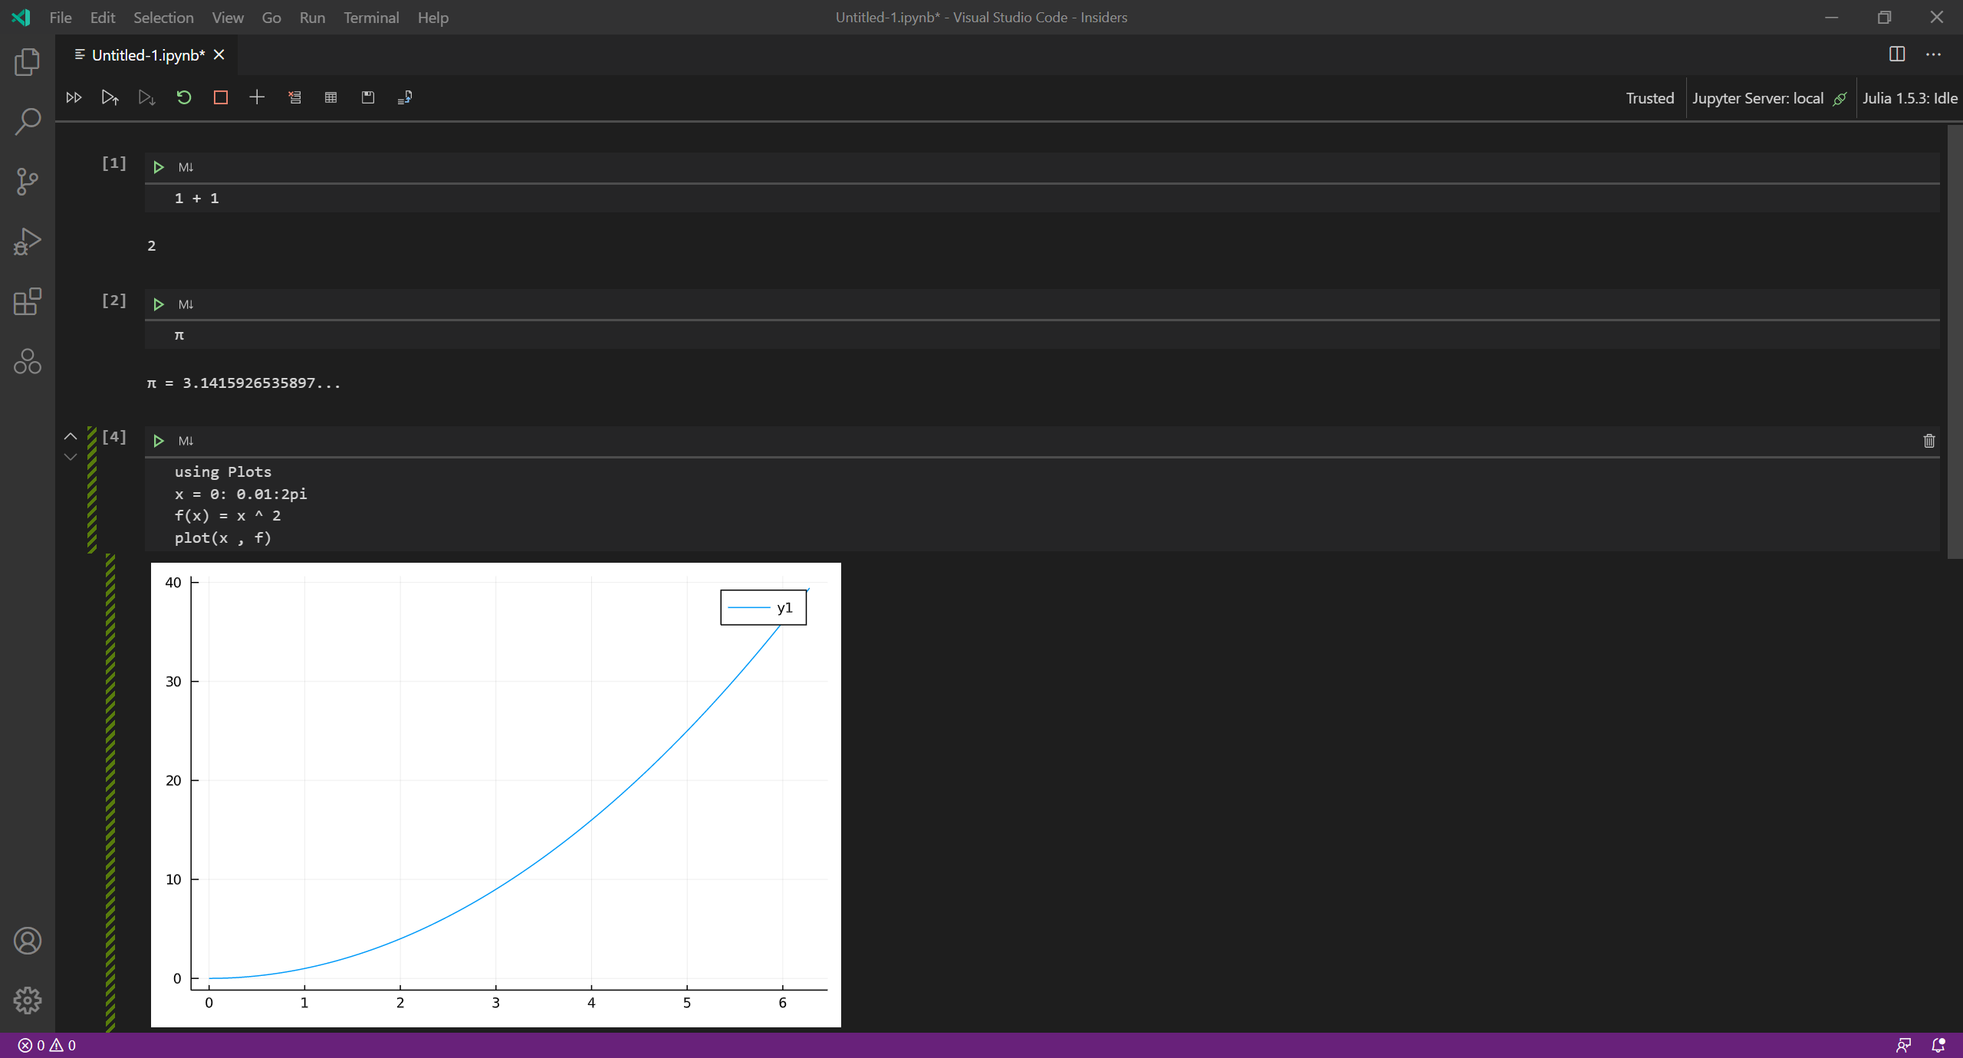Split the editor into two panes
Viewport: 1963px width, 1058px height.
click(x=1898, y=54)
